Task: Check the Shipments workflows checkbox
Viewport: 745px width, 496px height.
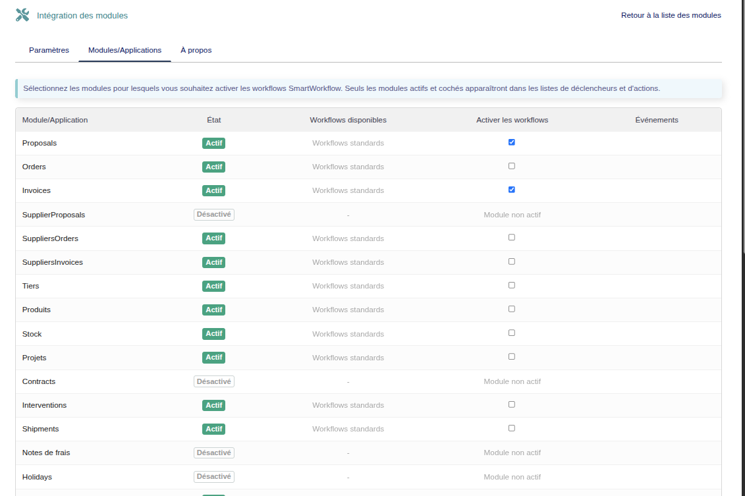Action: tap(512, 428)
